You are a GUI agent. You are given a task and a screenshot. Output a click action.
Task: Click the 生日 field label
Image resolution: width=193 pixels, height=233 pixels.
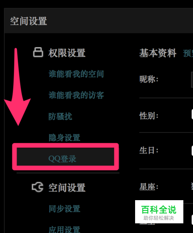point(149,150)
